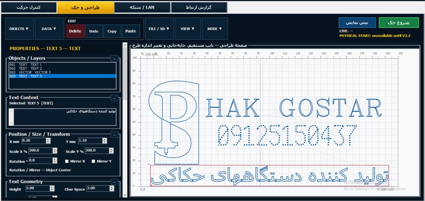Open the DATA dropdown menu
The height and width of the screenshot is (201, 425).
(x=49, y=29)
